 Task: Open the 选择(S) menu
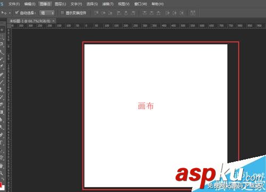tap(92, 4)
